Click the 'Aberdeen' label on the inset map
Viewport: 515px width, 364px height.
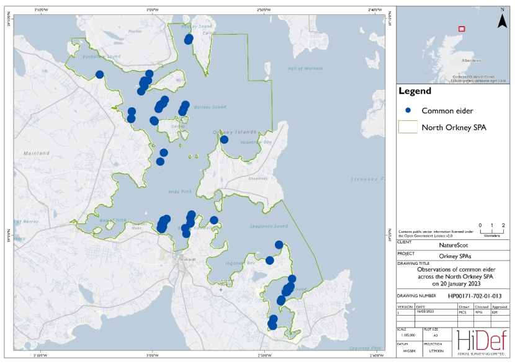[472, 60]
